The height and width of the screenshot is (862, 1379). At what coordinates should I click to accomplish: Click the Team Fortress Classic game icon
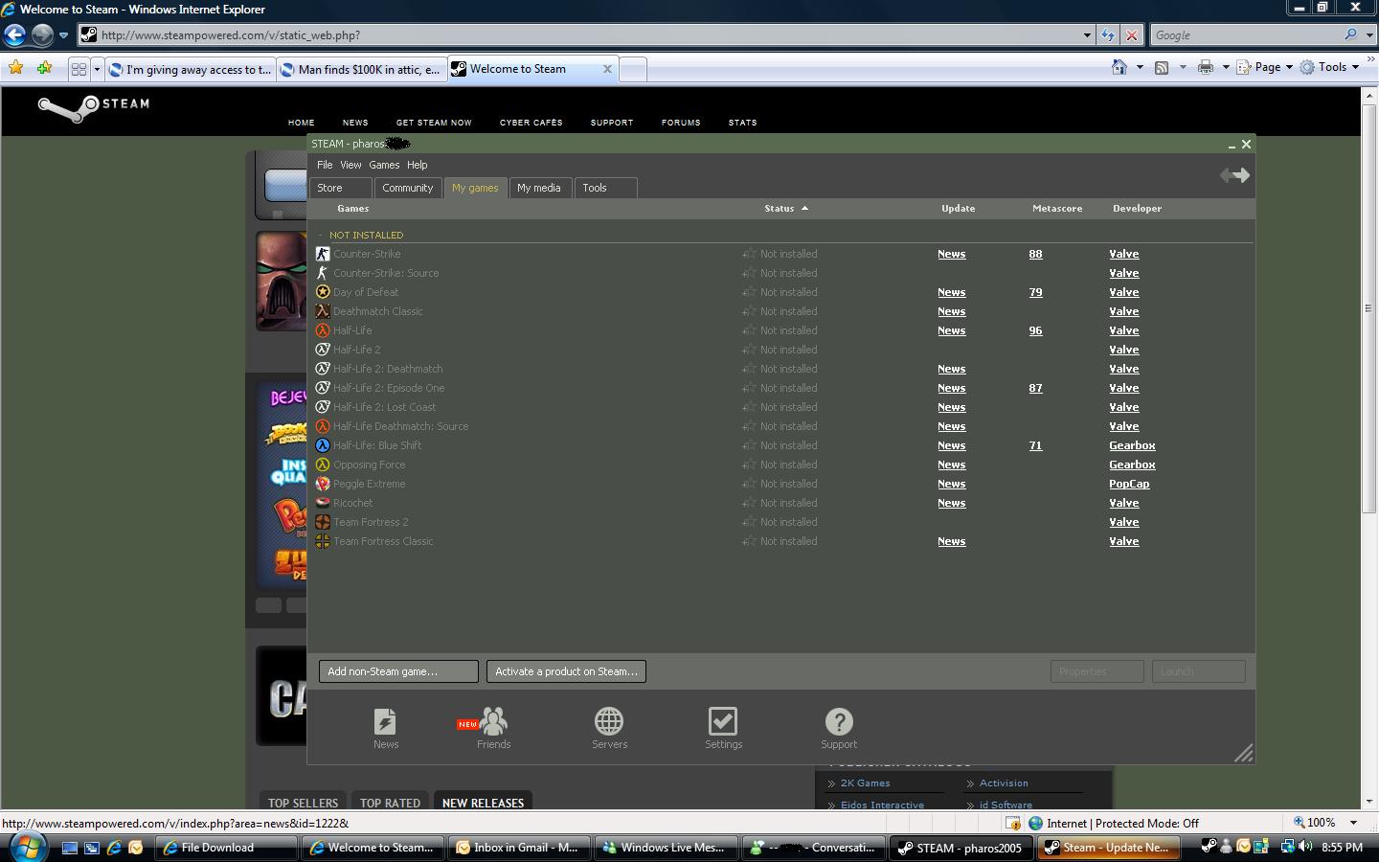click(x=323, y=541)
